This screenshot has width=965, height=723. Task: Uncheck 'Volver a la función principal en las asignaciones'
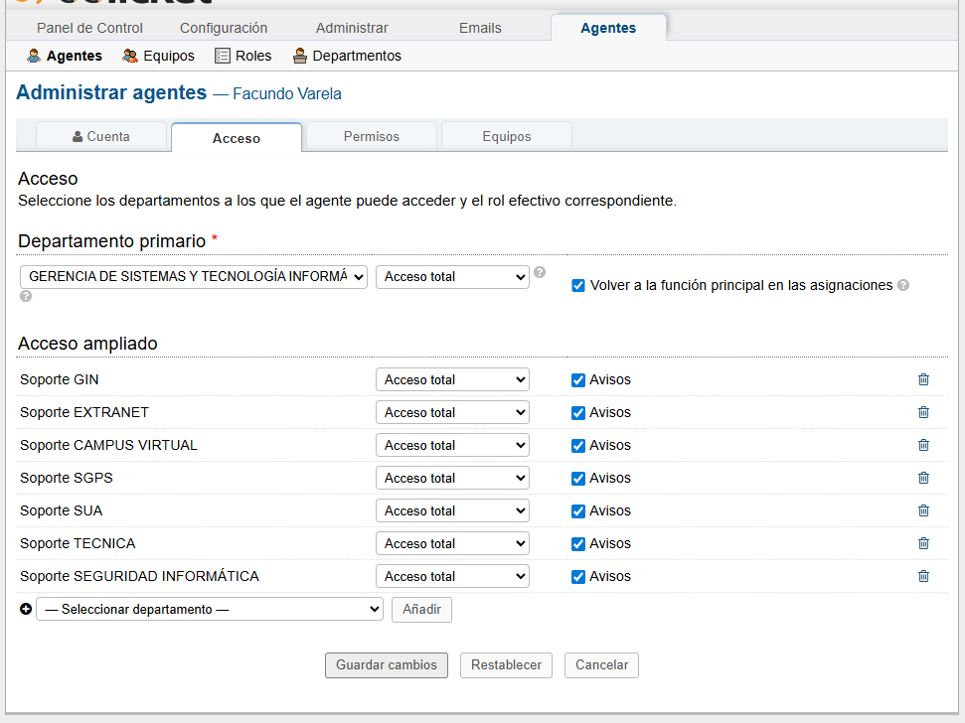pos(578,286)
